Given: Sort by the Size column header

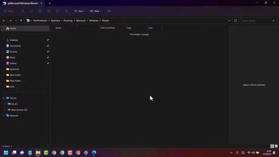Looking at the screenshot, I should click(150, 28).
